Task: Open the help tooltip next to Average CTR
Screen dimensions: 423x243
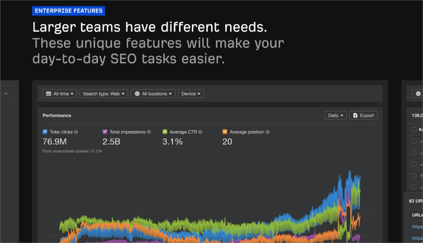Action: coord(200,132)
